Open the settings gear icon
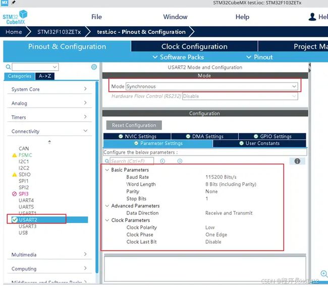Image resolution: width=328 pixels, height=287 pixels. tap(94, 67)
